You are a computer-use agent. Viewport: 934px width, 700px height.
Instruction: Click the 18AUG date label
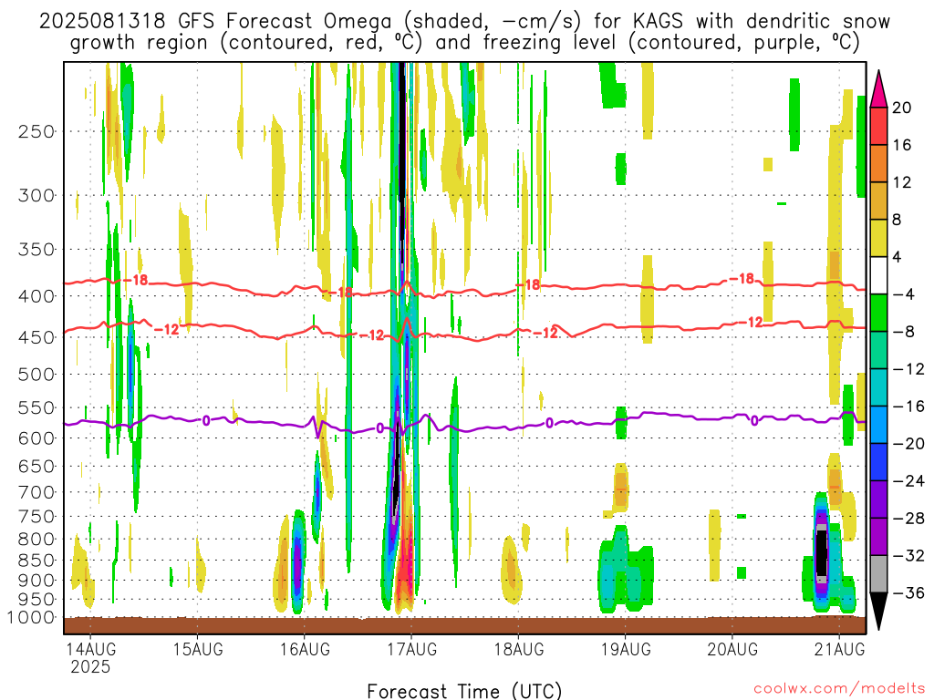pos(519,649)
